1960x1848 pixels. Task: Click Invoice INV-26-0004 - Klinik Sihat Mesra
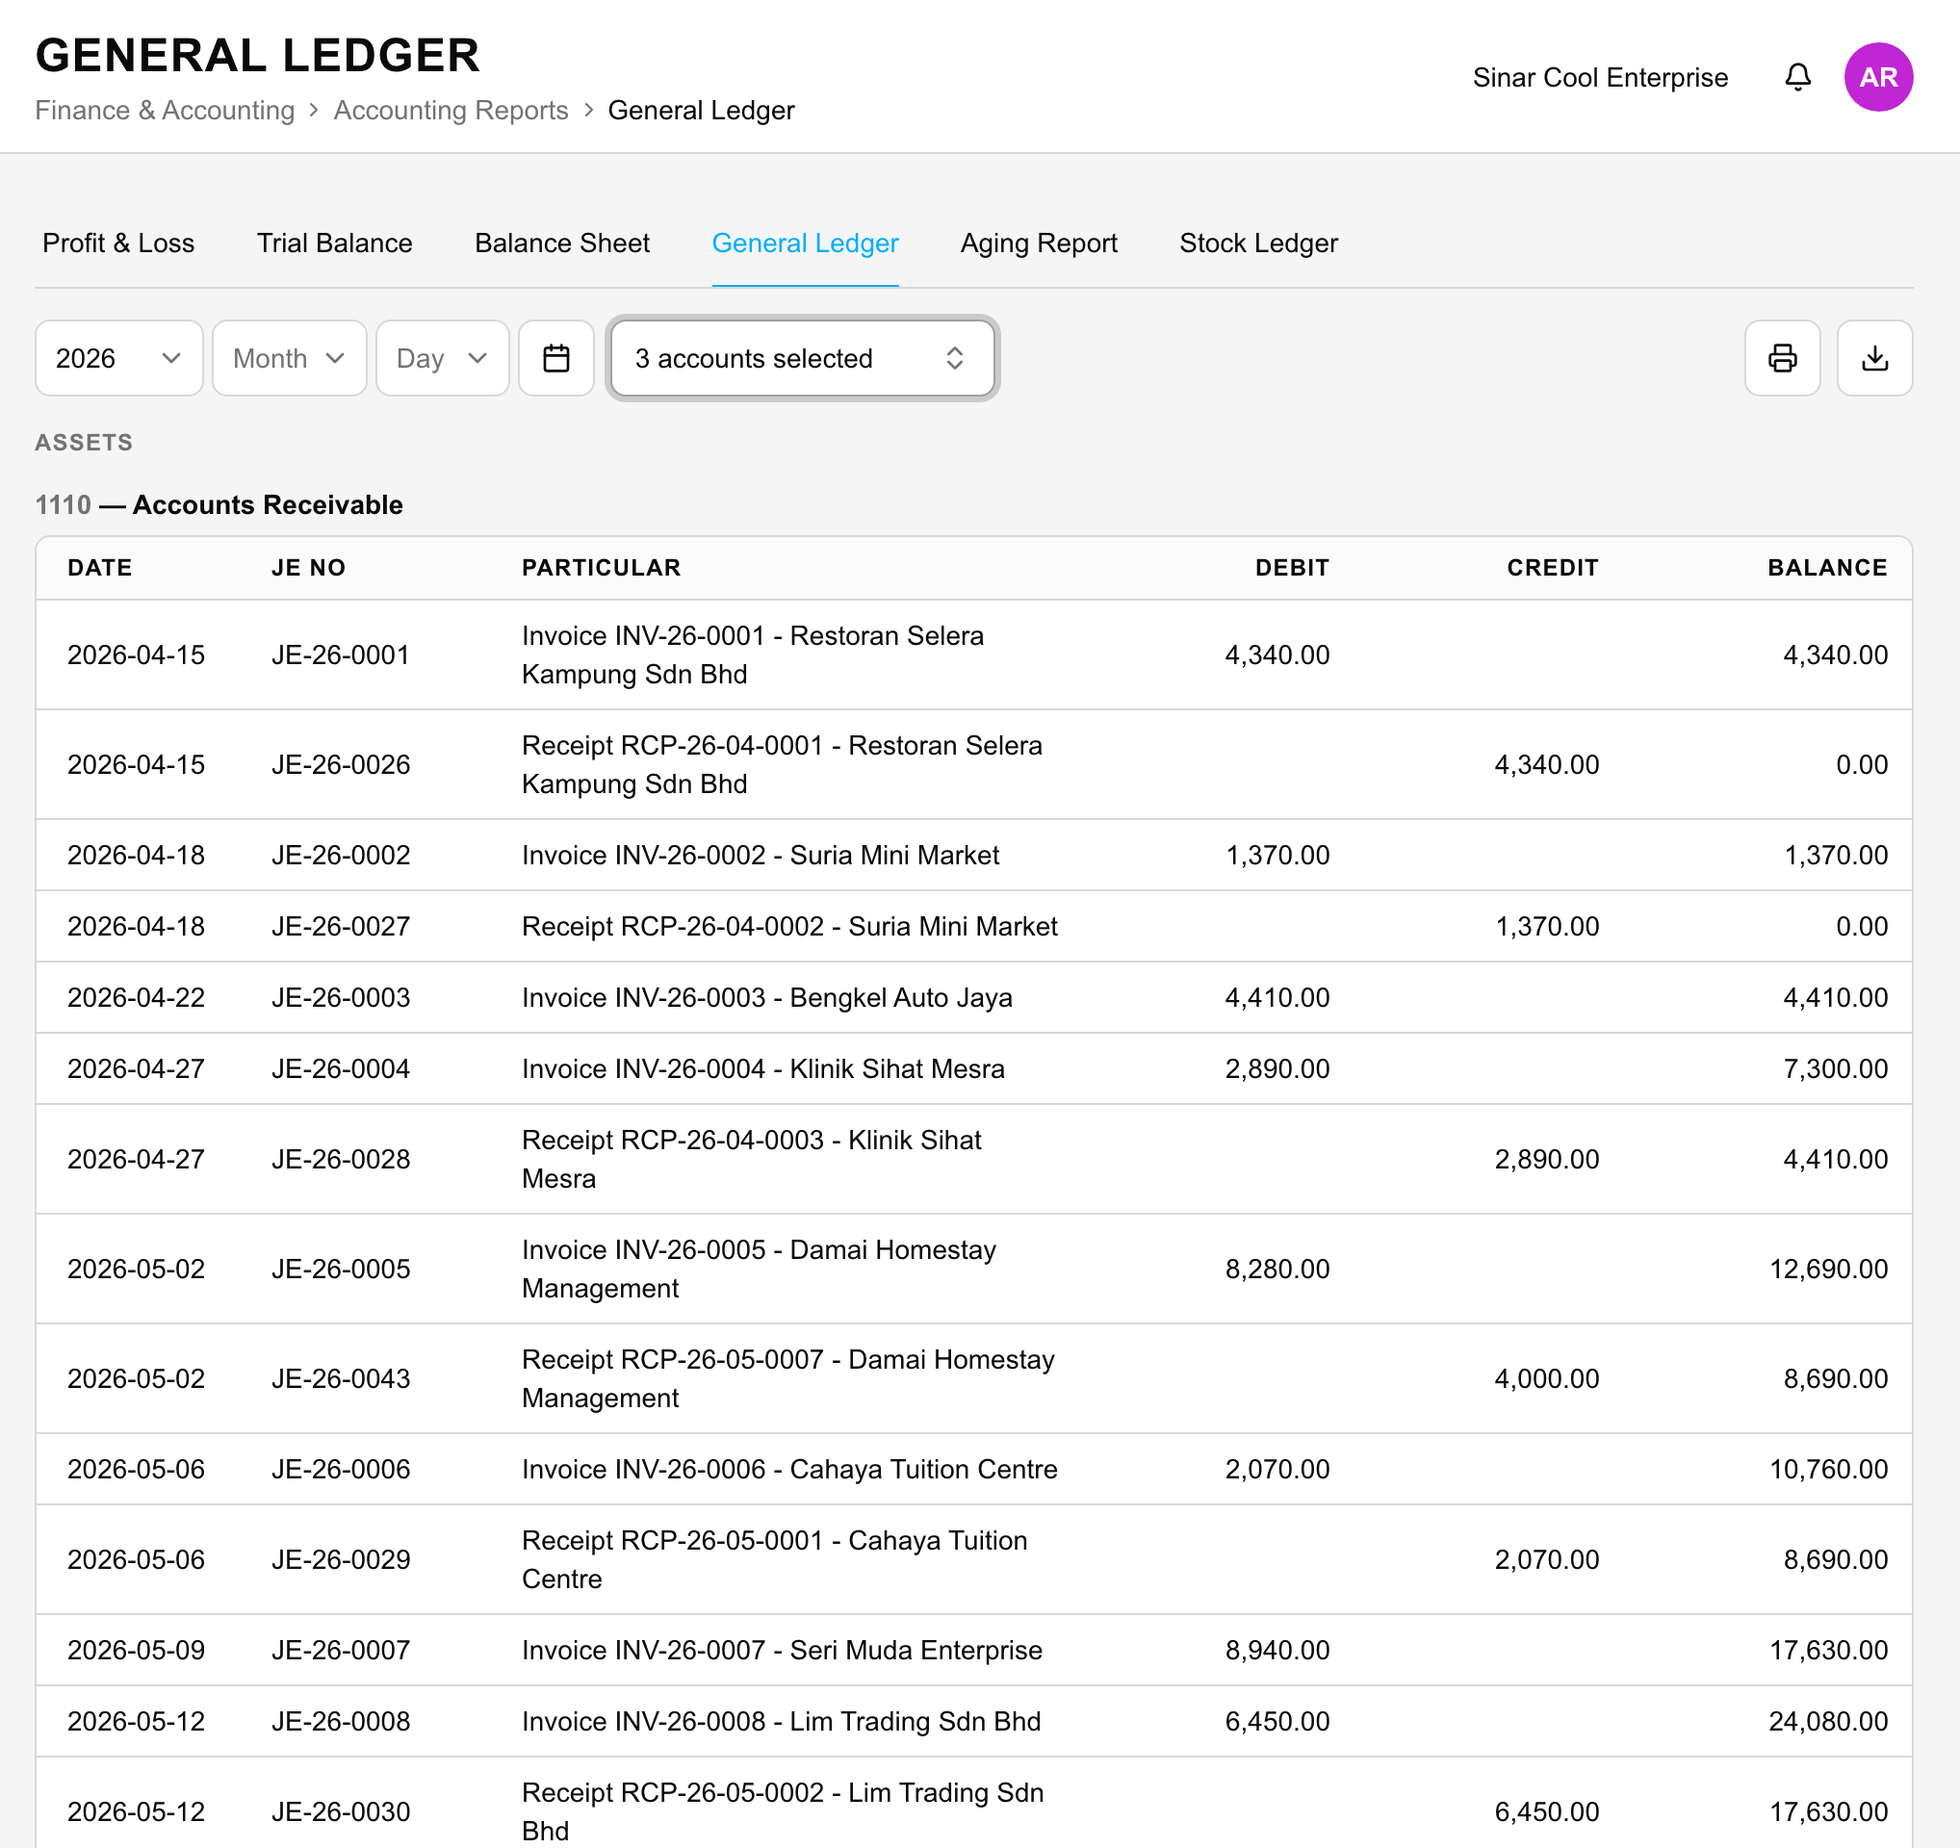click(x=763, y=1068)
